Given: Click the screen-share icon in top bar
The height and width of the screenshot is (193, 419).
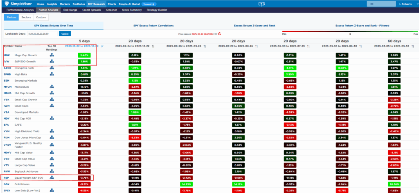Looking at the screenshot, I should pyautogui.click(x=262, y=4).
